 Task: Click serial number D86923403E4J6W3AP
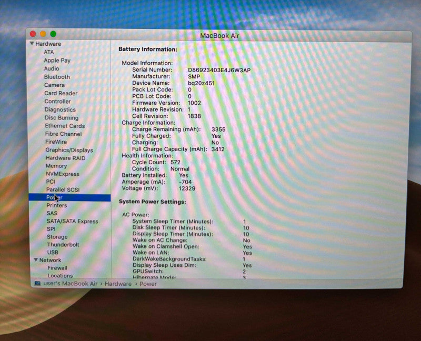tap(219, 70)
